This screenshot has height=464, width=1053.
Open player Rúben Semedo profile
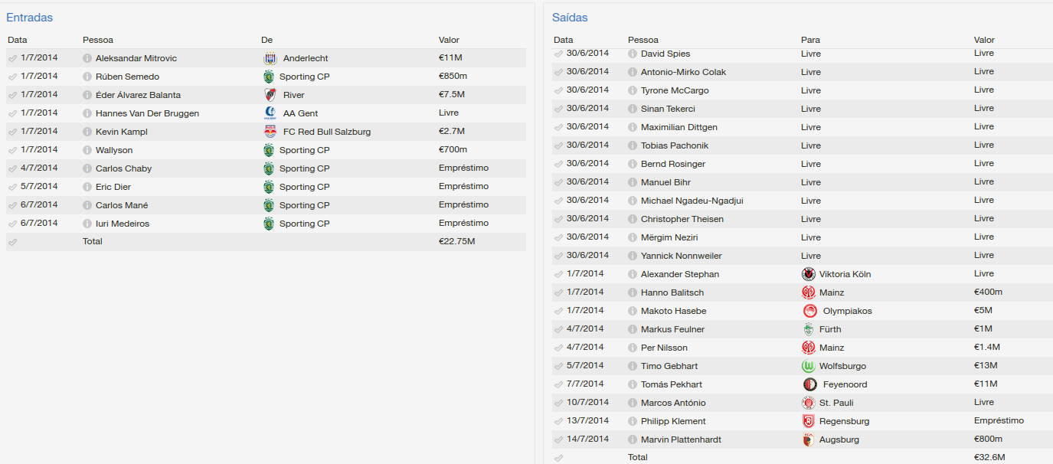pos(127,77)
